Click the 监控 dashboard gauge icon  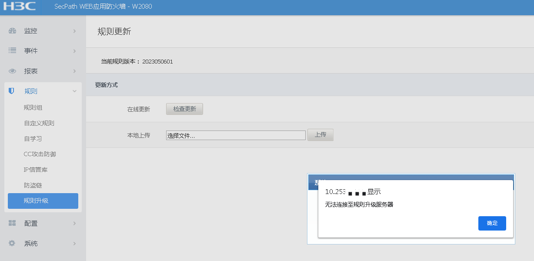12,31
